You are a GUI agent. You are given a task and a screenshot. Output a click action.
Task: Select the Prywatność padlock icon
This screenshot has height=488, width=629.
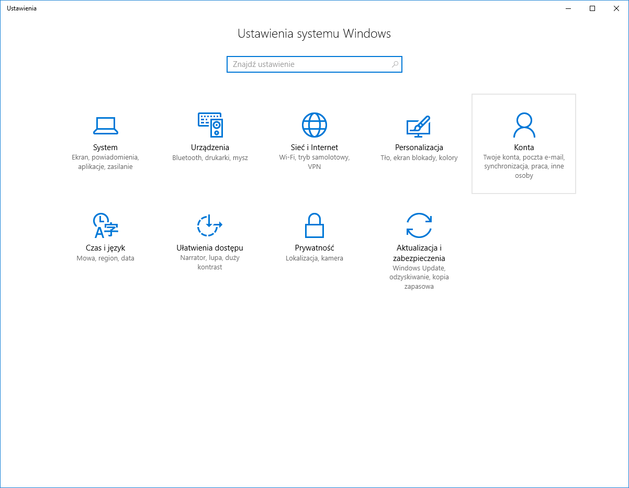click(314, 225)
